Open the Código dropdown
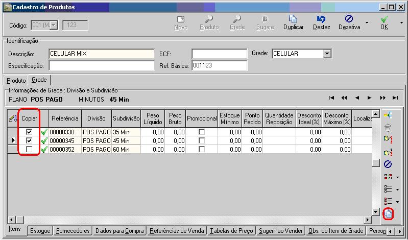Image resolution: width=408 pixels, height=240 pixels. [54, 25]
